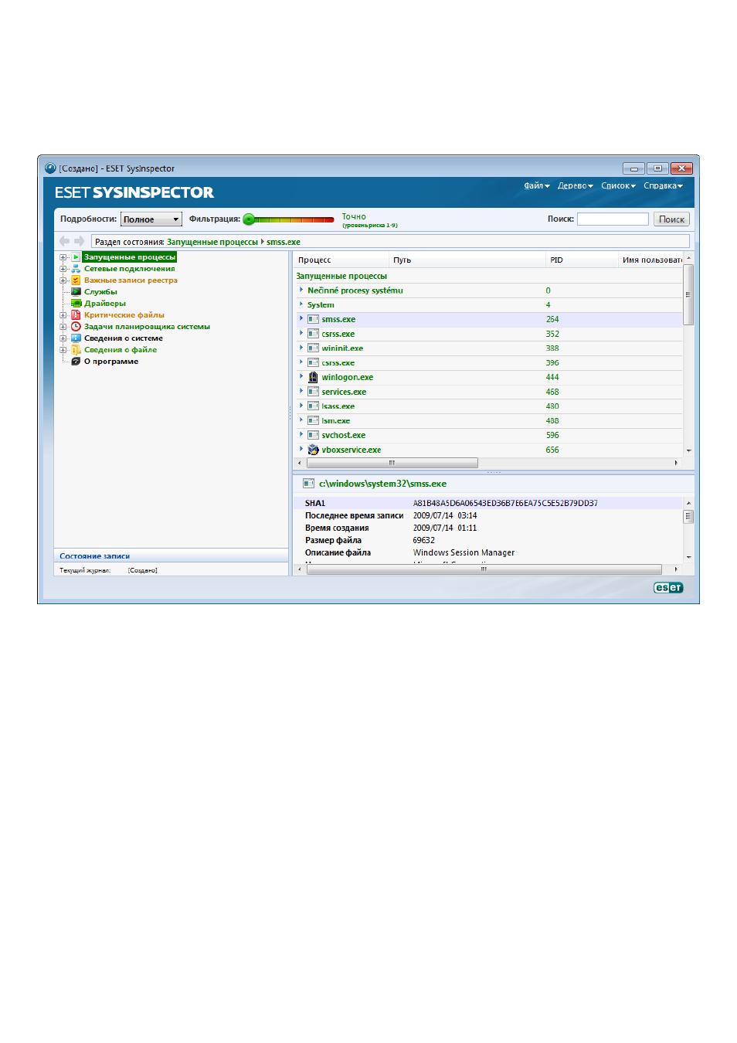Click inside the Поиск search input field

[613, 219]
